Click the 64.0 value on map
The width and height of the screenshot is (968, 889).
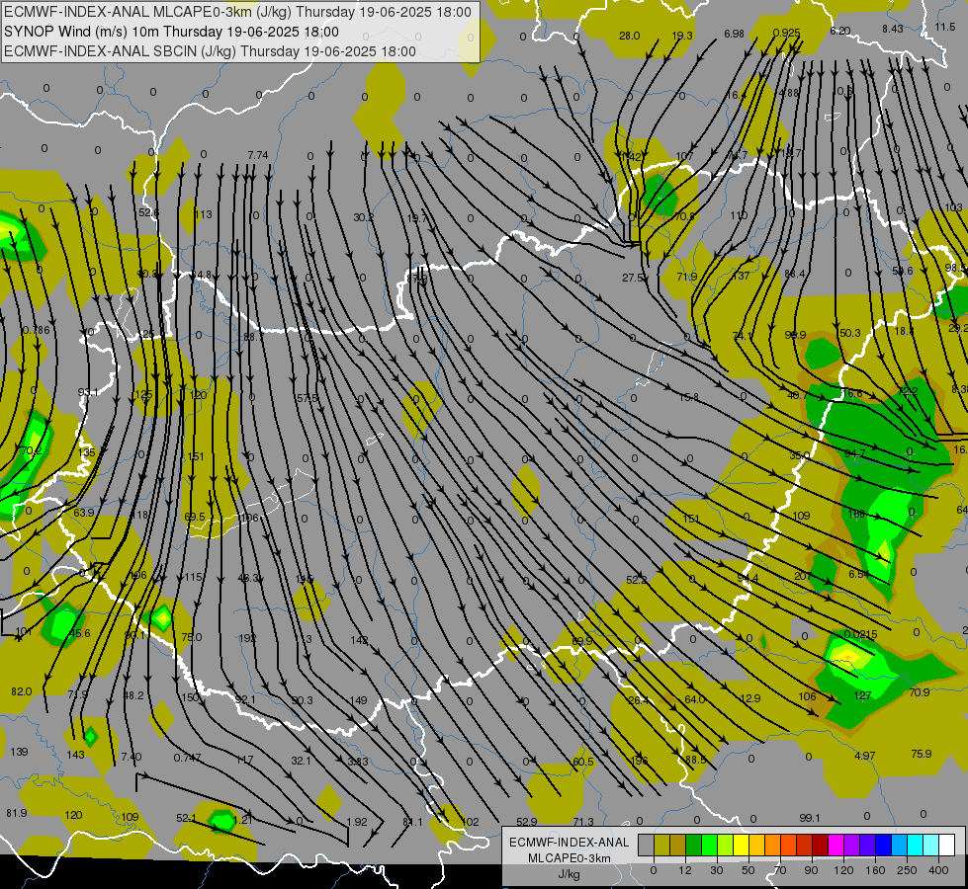(x=694, y=699)
